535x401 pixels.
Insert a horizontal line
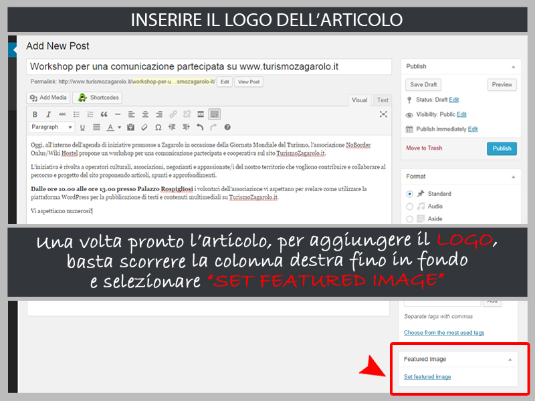pos(118,114)
